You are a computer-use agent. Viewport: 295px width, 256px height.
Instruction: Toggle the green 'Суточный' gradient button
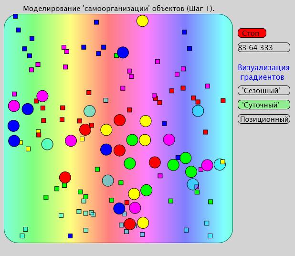point(264,105)
